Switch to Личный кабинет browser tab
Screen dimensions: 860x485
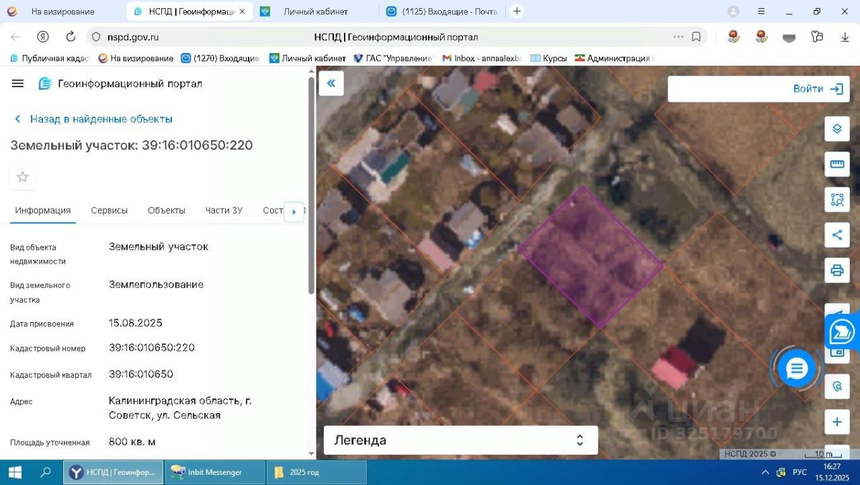tap(316, 11)
